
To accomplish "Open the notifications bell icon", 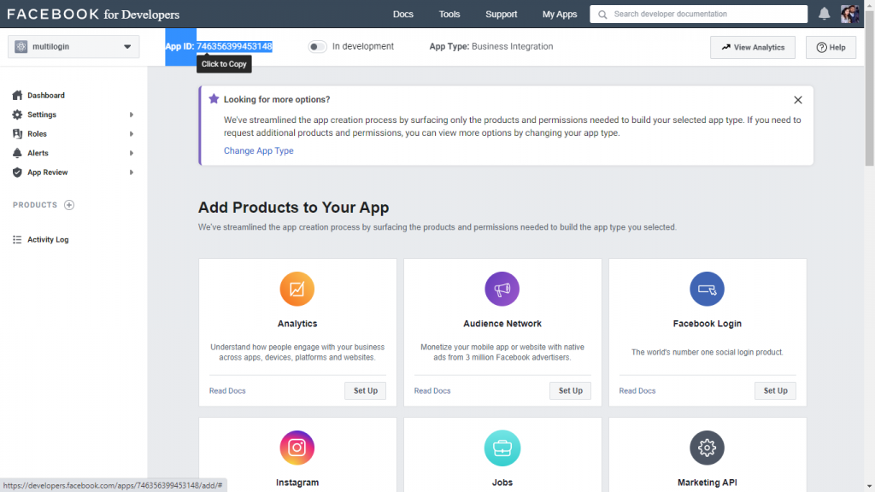I will 824,14.
